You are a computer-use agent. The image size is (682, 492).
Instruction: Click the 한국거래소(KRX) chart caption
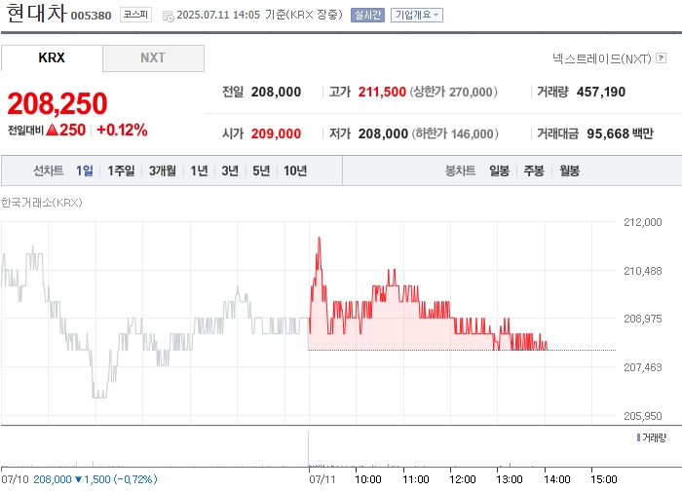[41, 203]
